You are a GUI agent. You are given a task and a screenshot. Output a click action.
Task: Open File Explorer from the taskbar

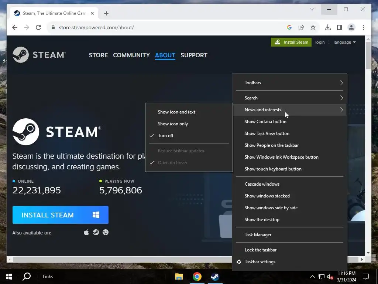pyautogui.click(x=179, y=277)
